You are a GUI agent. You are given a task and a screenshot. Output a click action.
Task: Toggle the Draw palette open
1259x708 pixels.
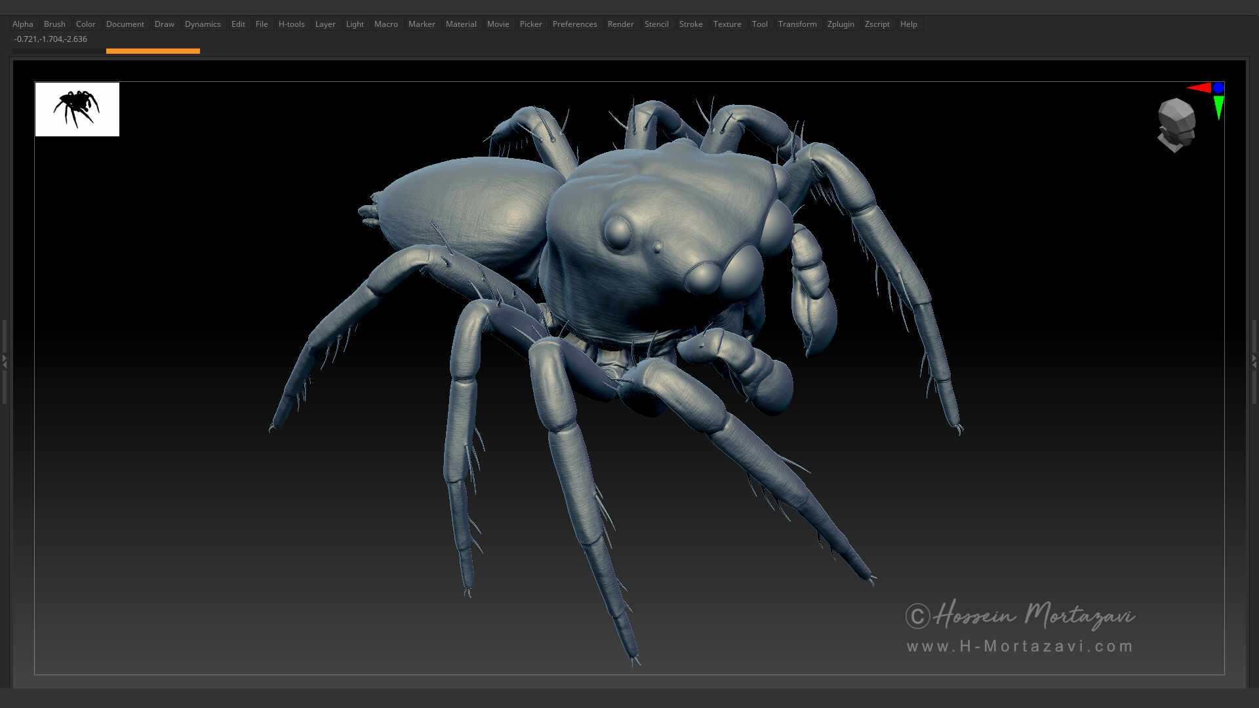[164, 24]
